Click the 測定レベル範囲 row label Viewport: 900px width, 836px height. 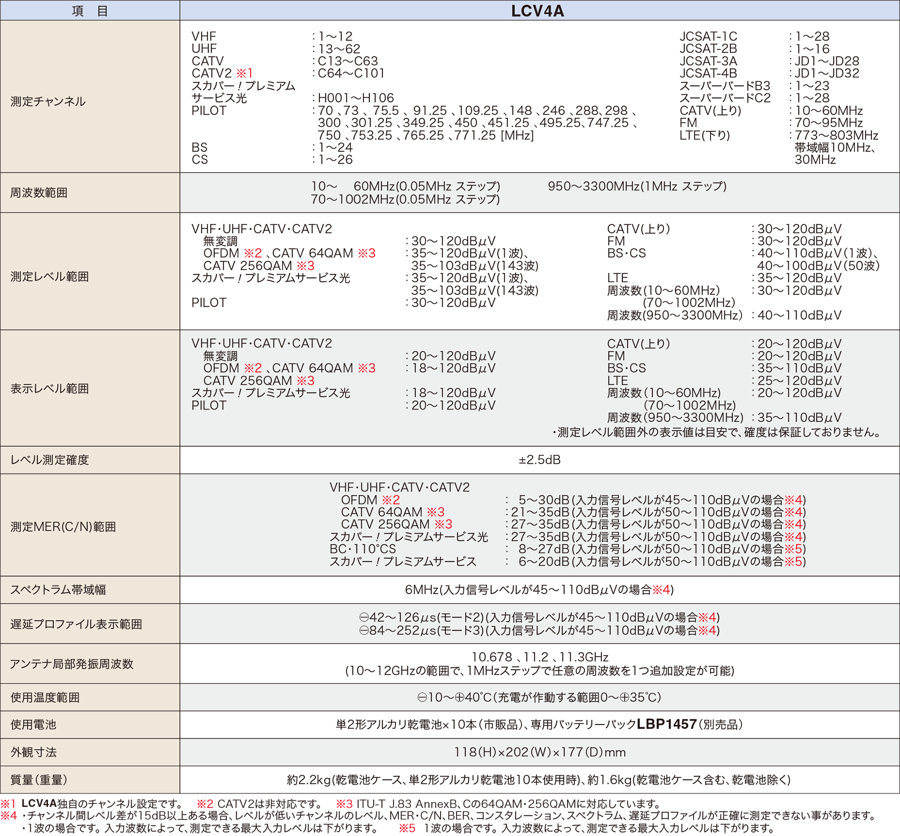point(49,277)
